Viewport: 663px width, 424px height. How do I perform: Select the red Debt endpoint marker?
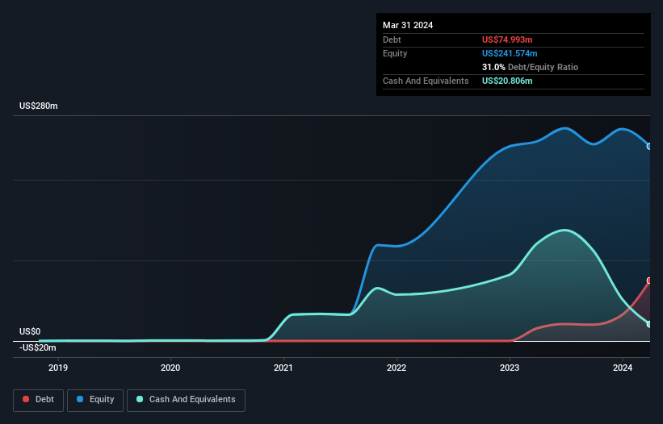649,281
